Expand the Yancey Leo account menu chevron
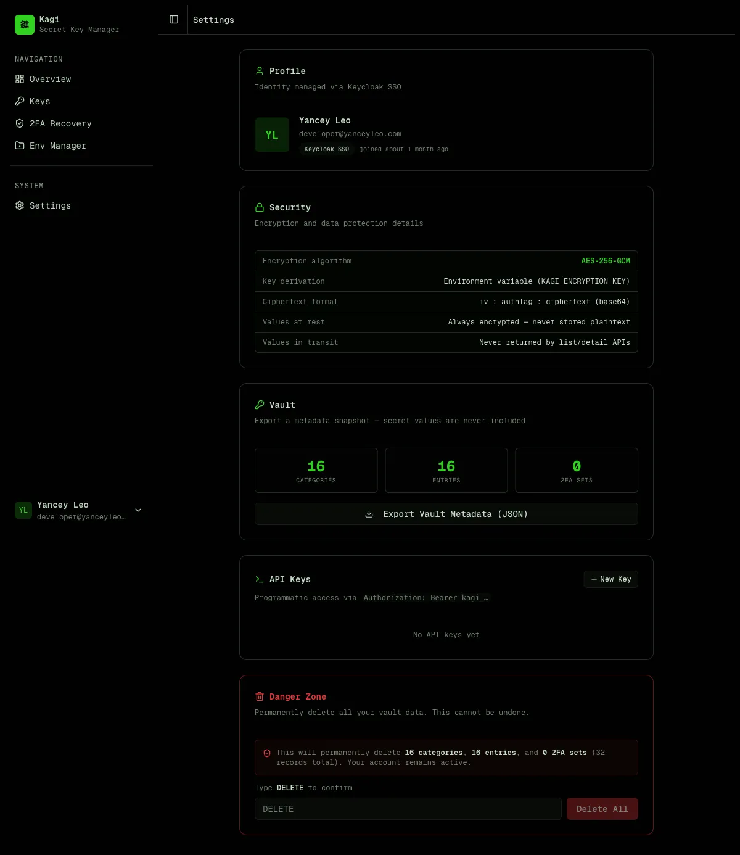740x855 pixels. tap(138, 510)
